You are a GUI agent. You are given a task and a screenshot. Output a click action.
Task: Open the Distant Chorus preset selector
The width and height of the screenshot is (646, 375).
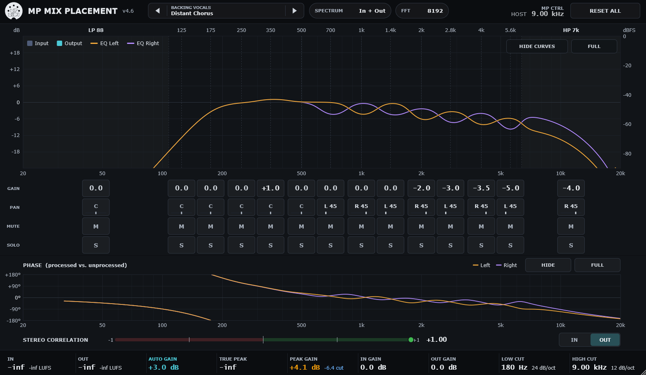tap(226, 11)
